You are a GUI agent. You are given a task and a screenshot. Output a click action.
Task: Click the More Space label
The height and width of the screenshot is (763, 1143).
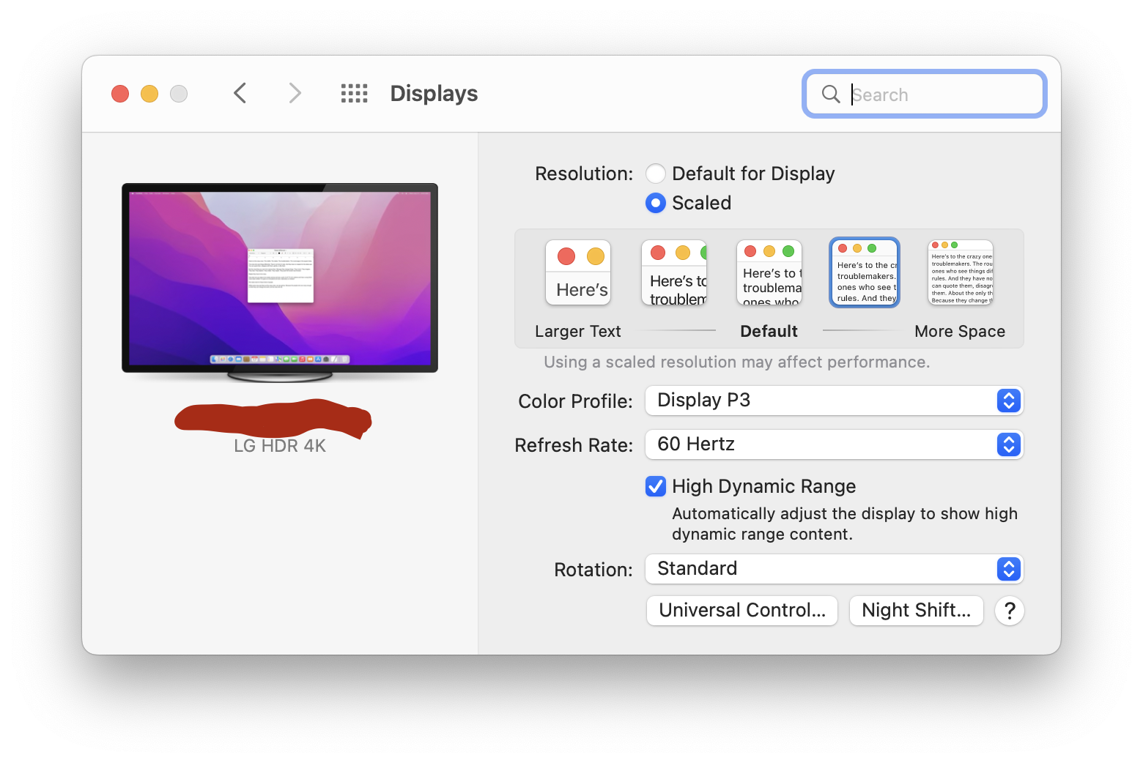click(960, 331)
